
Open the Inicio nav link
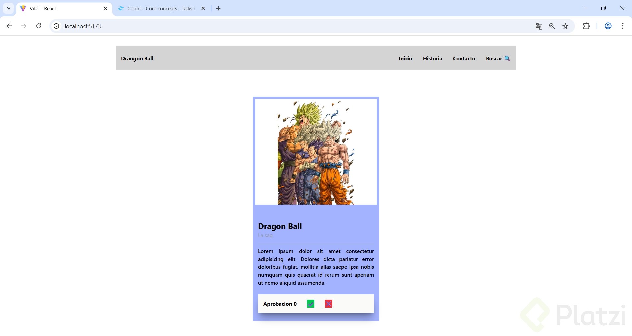[x=406, y=58]
